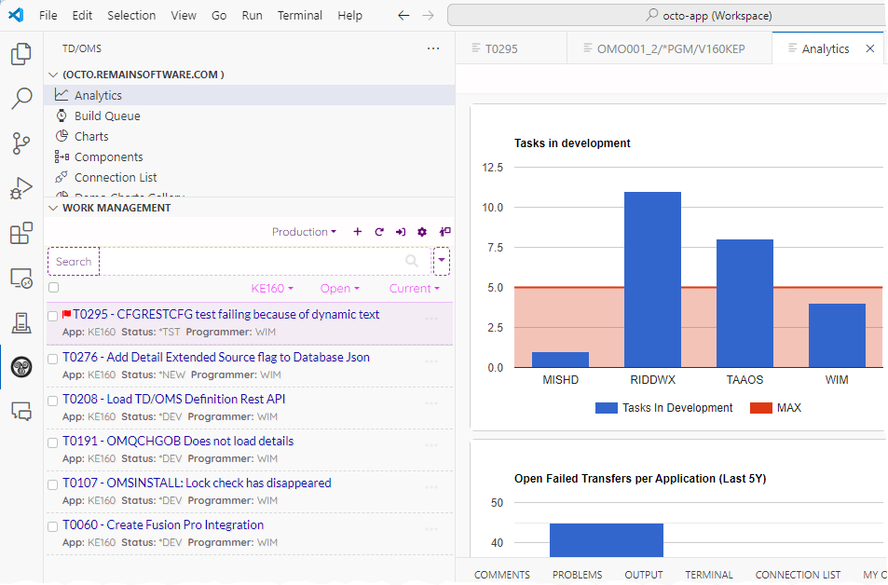Open the Extensions view in activity bar
This screenshot has width=888, height=585.
20,233
